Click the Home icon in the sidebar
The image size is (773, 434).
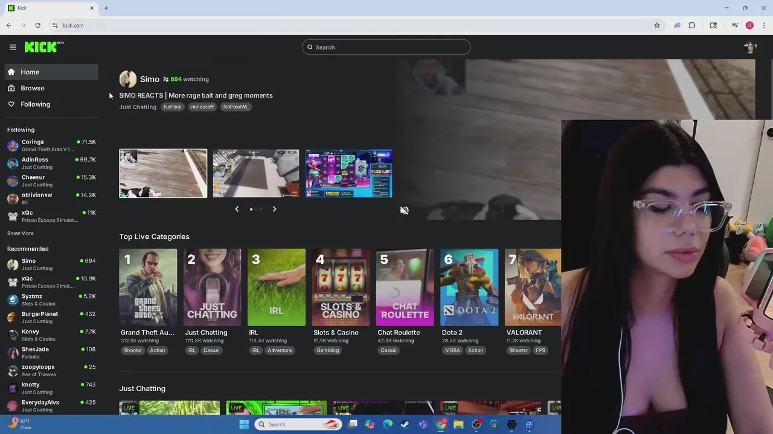11,72
